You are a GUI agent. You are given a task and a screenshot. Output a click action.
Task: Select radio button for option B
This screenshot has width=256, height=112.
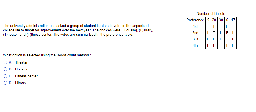pyautogui.click(x=6, y=69)
